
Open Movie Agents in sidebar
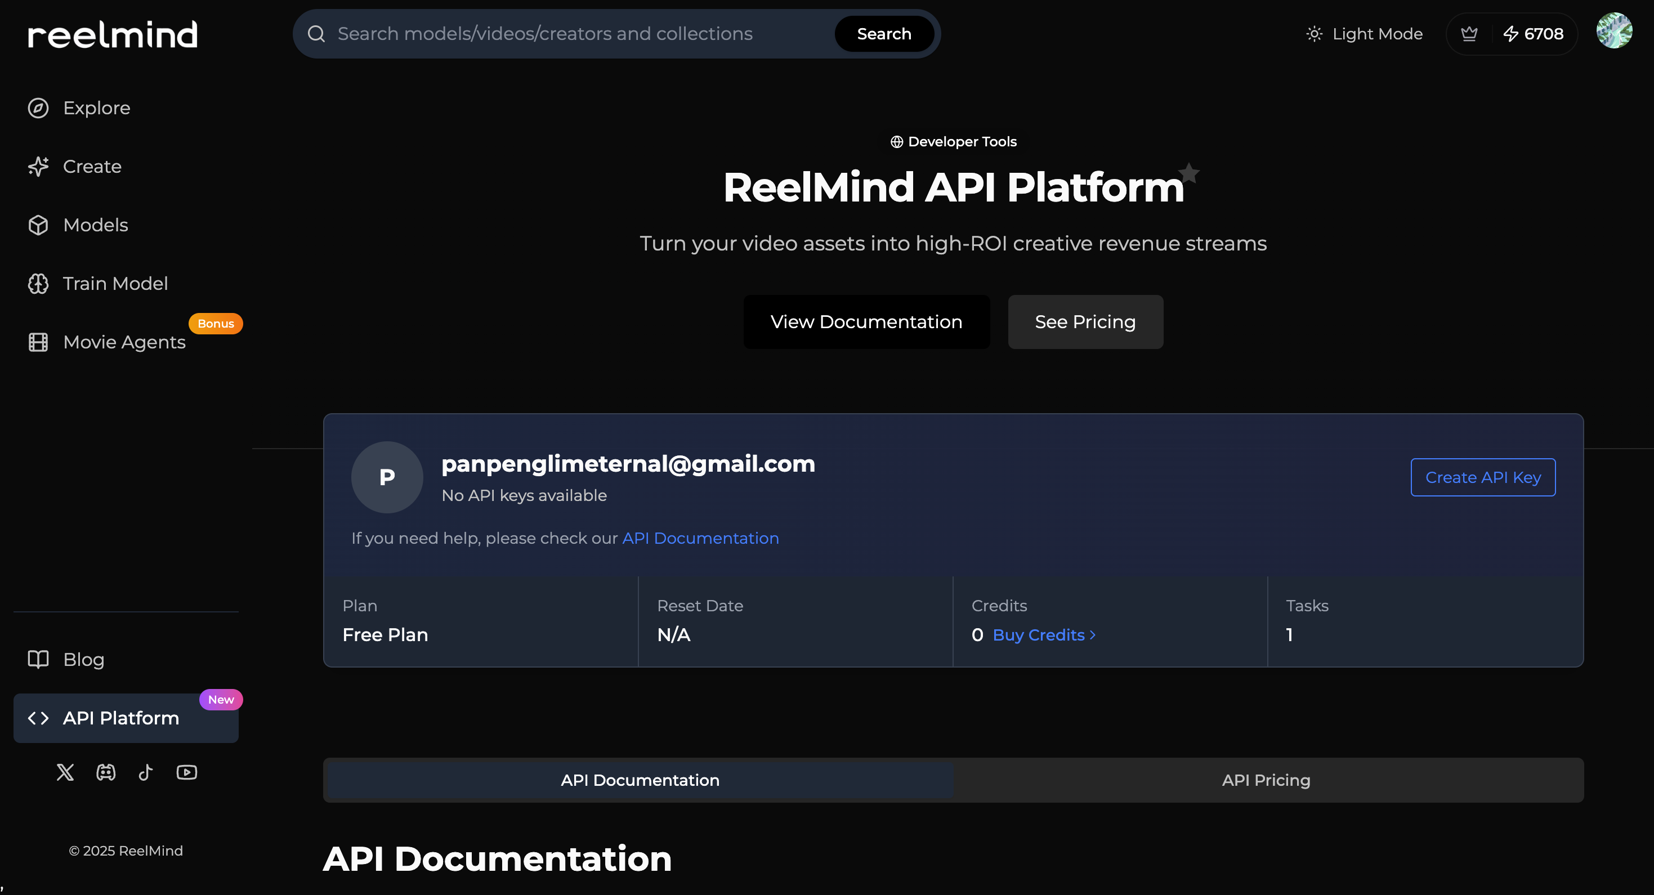[124, 342]
